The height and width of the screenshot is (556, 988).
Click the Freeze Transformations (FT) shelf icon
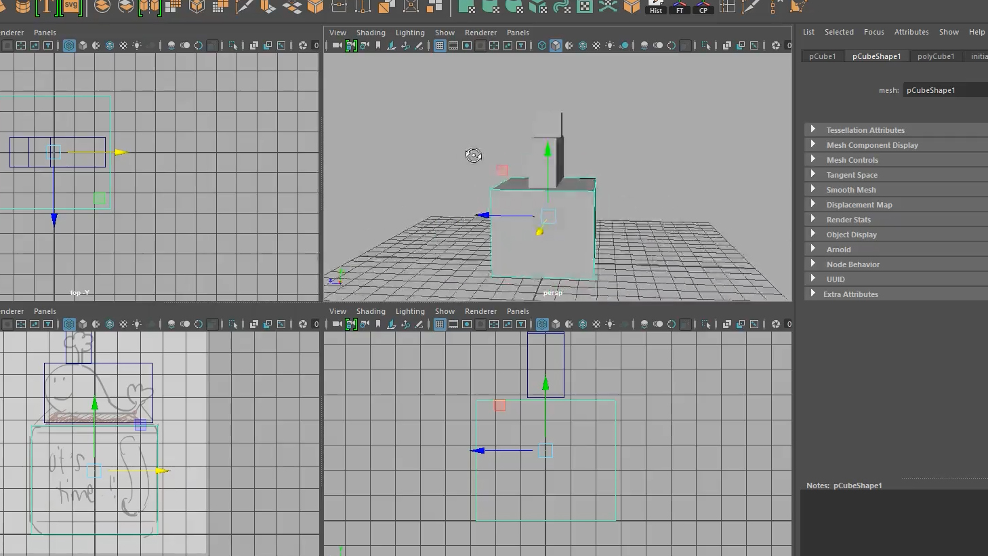[x=679, y=7]
